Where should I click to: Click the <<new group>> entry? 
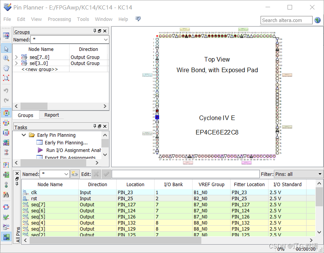pos(40,69)
